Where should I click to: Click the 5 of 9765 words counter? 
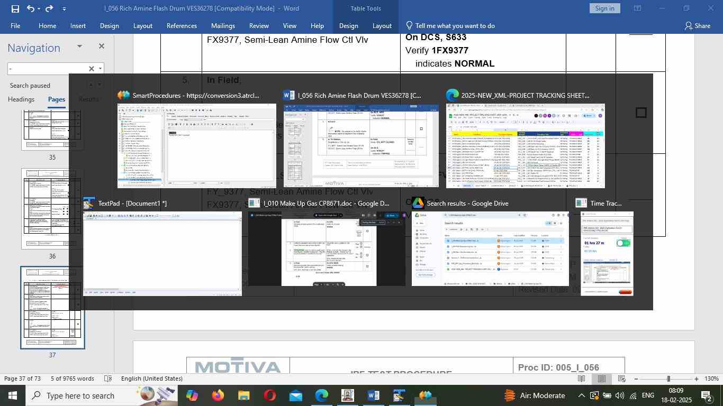point(72,379)
